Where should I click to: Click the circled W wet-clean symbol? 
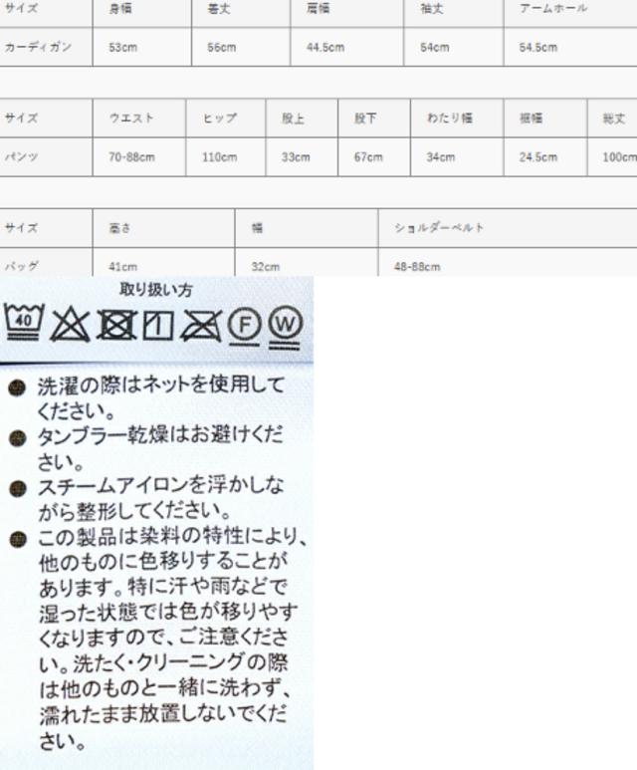286,325
